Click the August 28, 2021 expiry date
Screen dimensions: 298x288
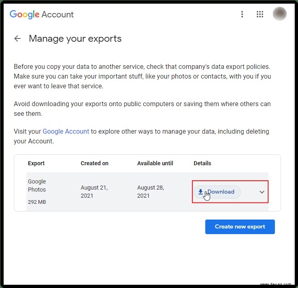151,192
